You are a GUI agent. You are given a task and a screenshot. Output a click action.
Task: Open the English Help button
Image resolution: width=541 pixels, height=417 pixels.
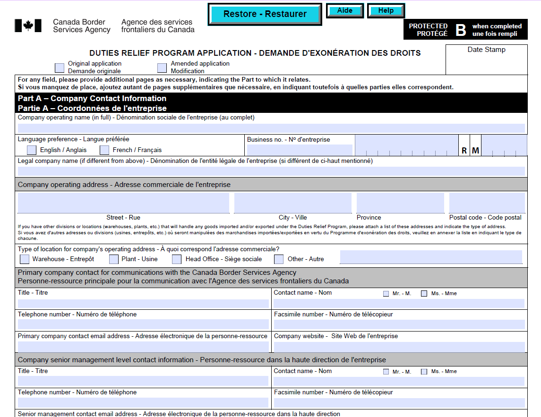[x=386, y=11]
